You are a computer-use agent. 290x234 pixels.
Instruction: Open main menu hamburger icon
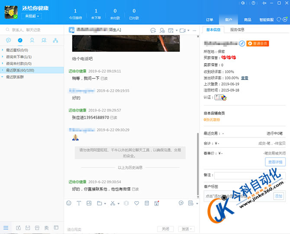pyautogui.click(x=6, y=228)
